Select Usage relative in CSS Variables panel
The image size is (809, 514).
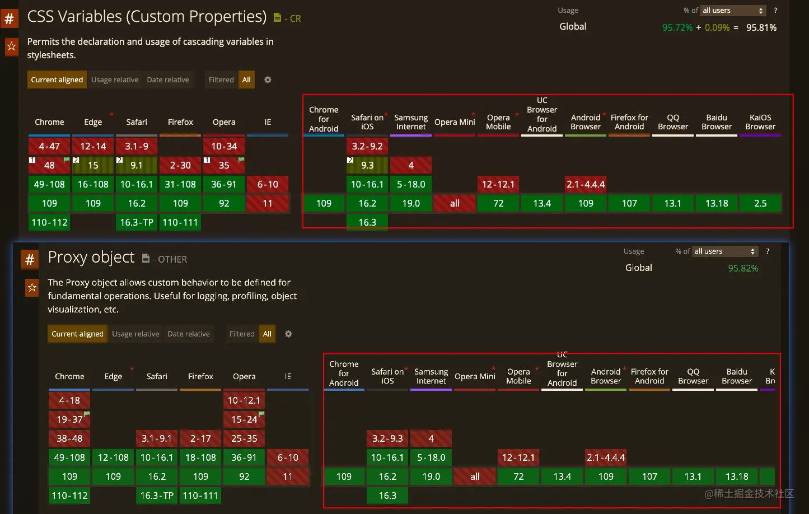tap(115, 80)
